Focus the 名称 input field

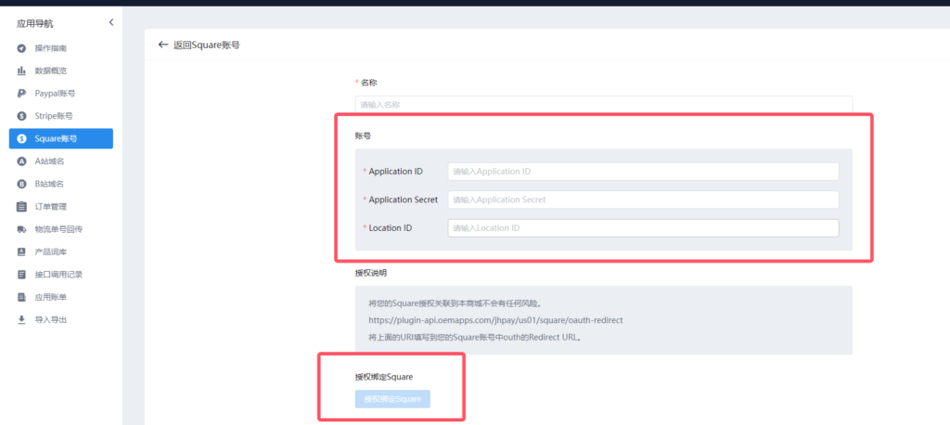coord(603,104)
